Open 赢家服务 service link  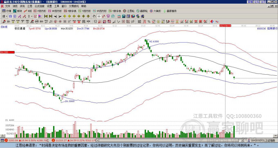pos(170,11)
